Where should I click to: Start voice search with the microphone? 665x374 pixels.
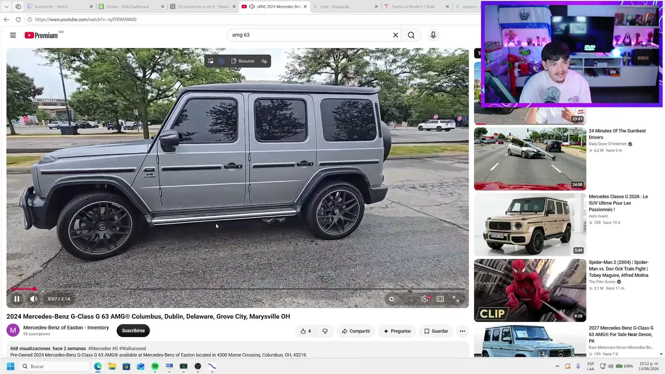[x=433, y=35]
